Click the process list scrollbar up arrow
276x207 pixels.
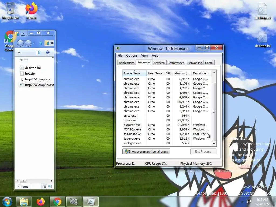click(x=214, y=72)
